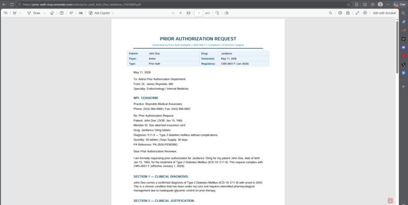
Task: Open browser Settings and more menu
Action: click(x=388, y=5)
